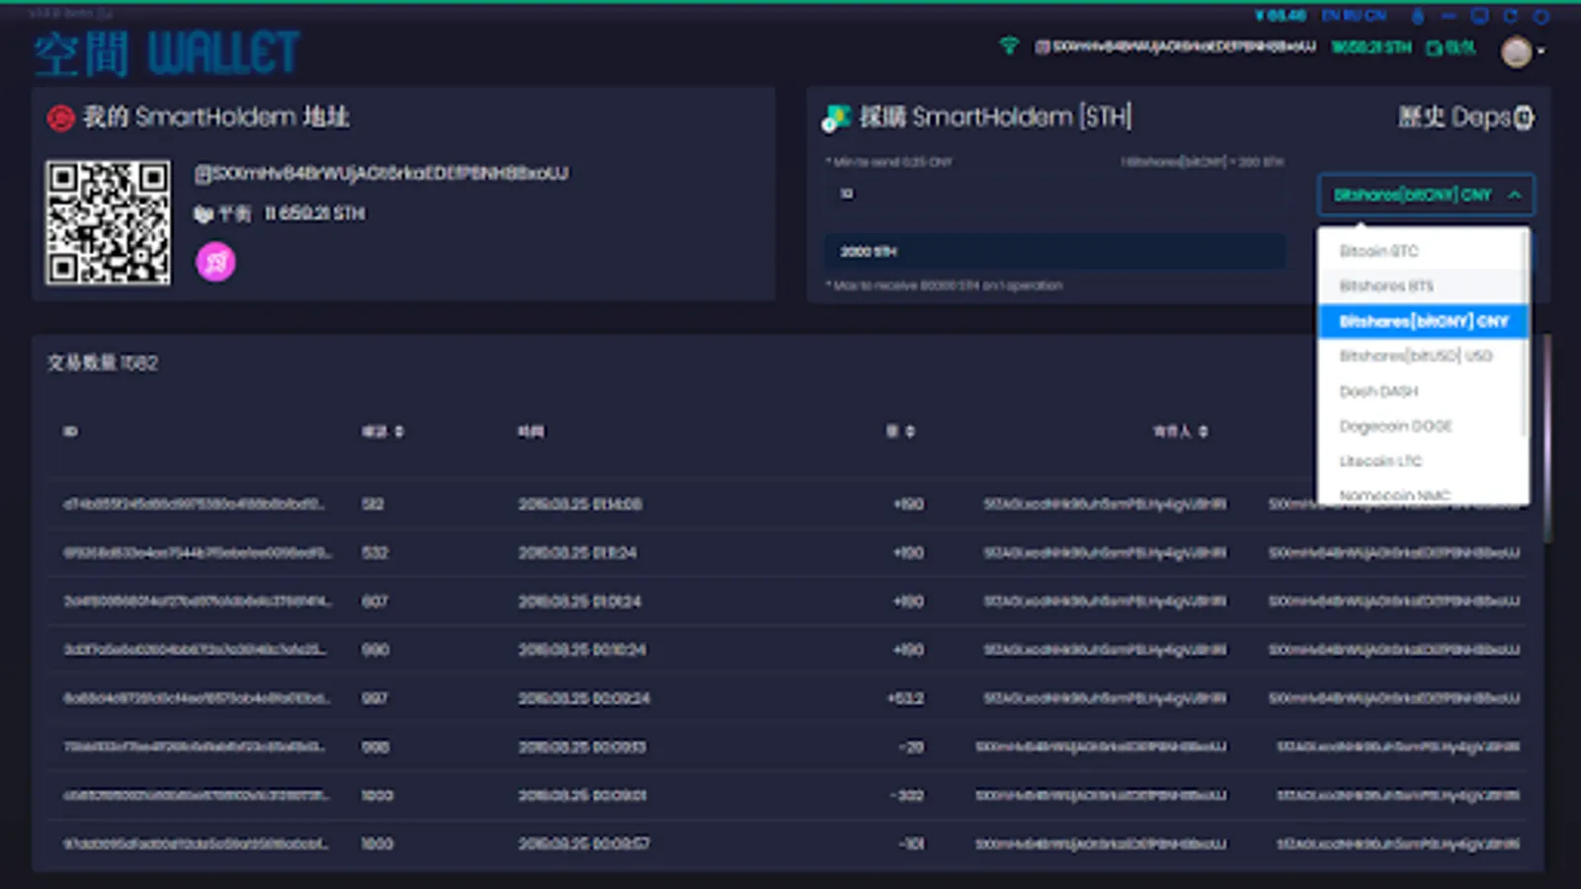Image resolution: width=1581 pixels, height=889 pixels.
Task: Select Bitcoin BTC from the currency list
Action: [1423, 251]
